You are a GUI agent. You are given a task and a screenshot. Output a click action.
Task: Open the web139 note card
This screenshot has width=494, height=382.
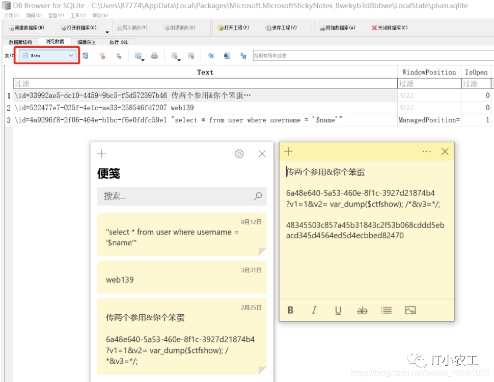point(182,277)
